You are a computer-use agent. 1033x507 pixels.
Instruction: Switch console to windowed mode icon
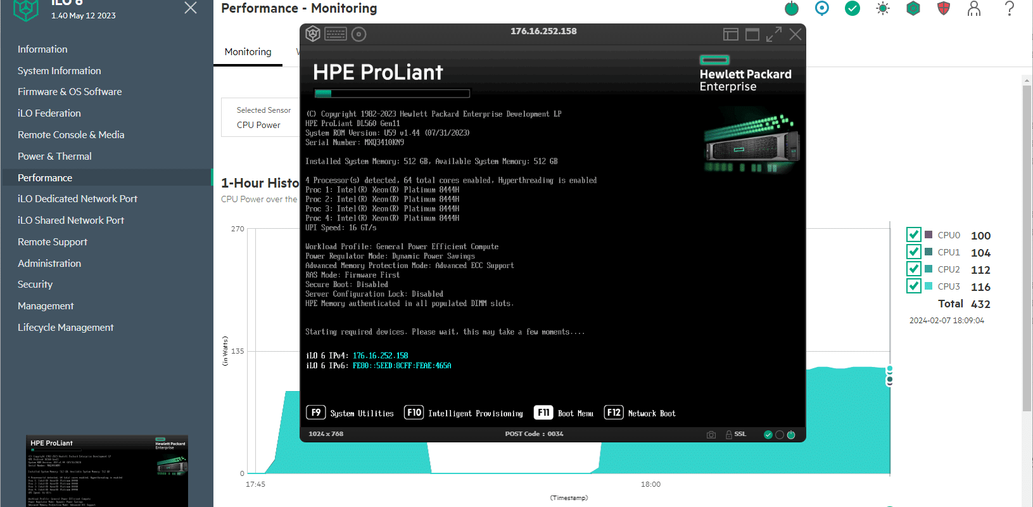752,34
